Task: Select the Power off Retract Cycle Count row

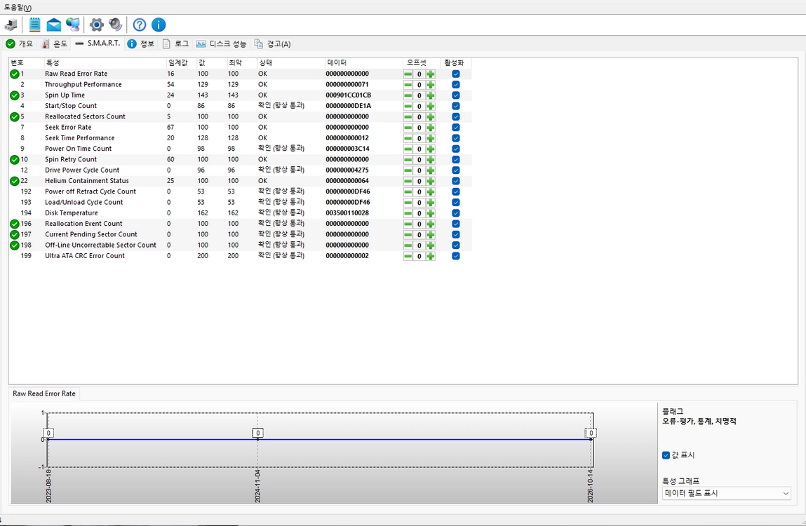Action: [240, 191]
